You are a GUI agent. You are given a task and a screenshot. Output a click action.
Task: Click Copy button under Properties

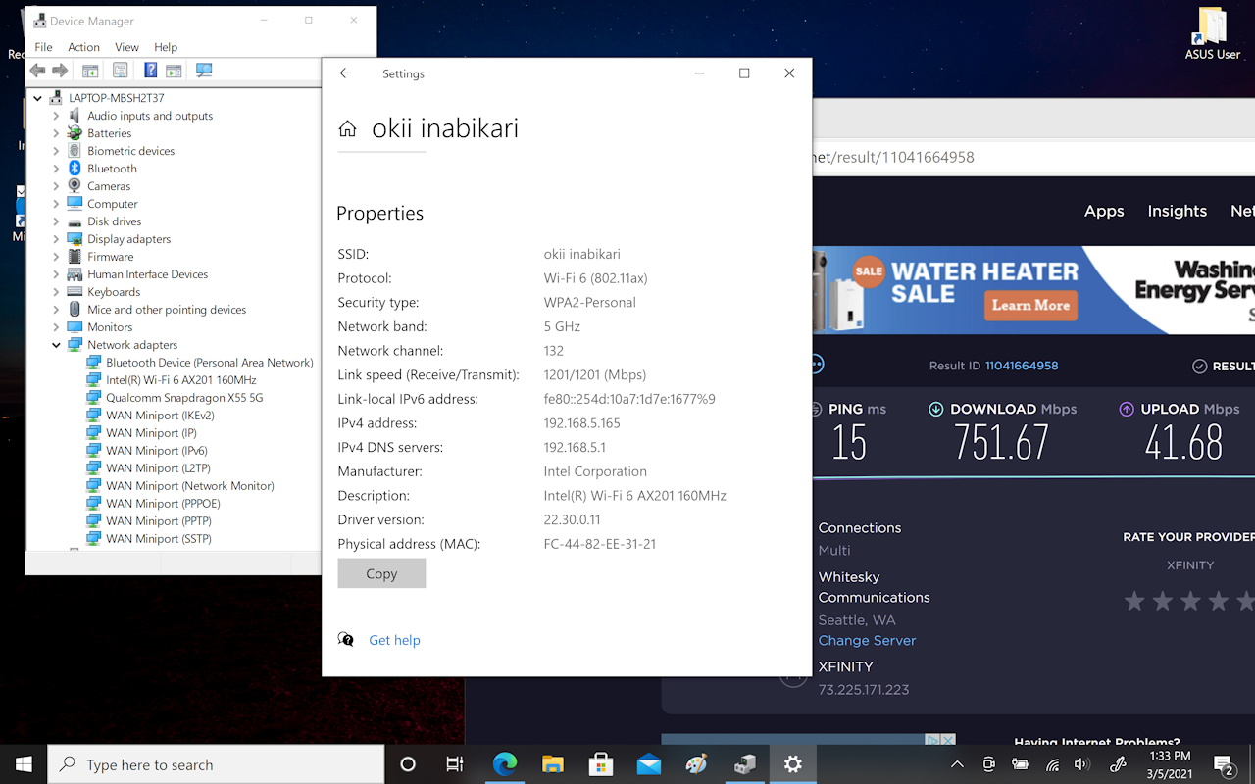381,573
